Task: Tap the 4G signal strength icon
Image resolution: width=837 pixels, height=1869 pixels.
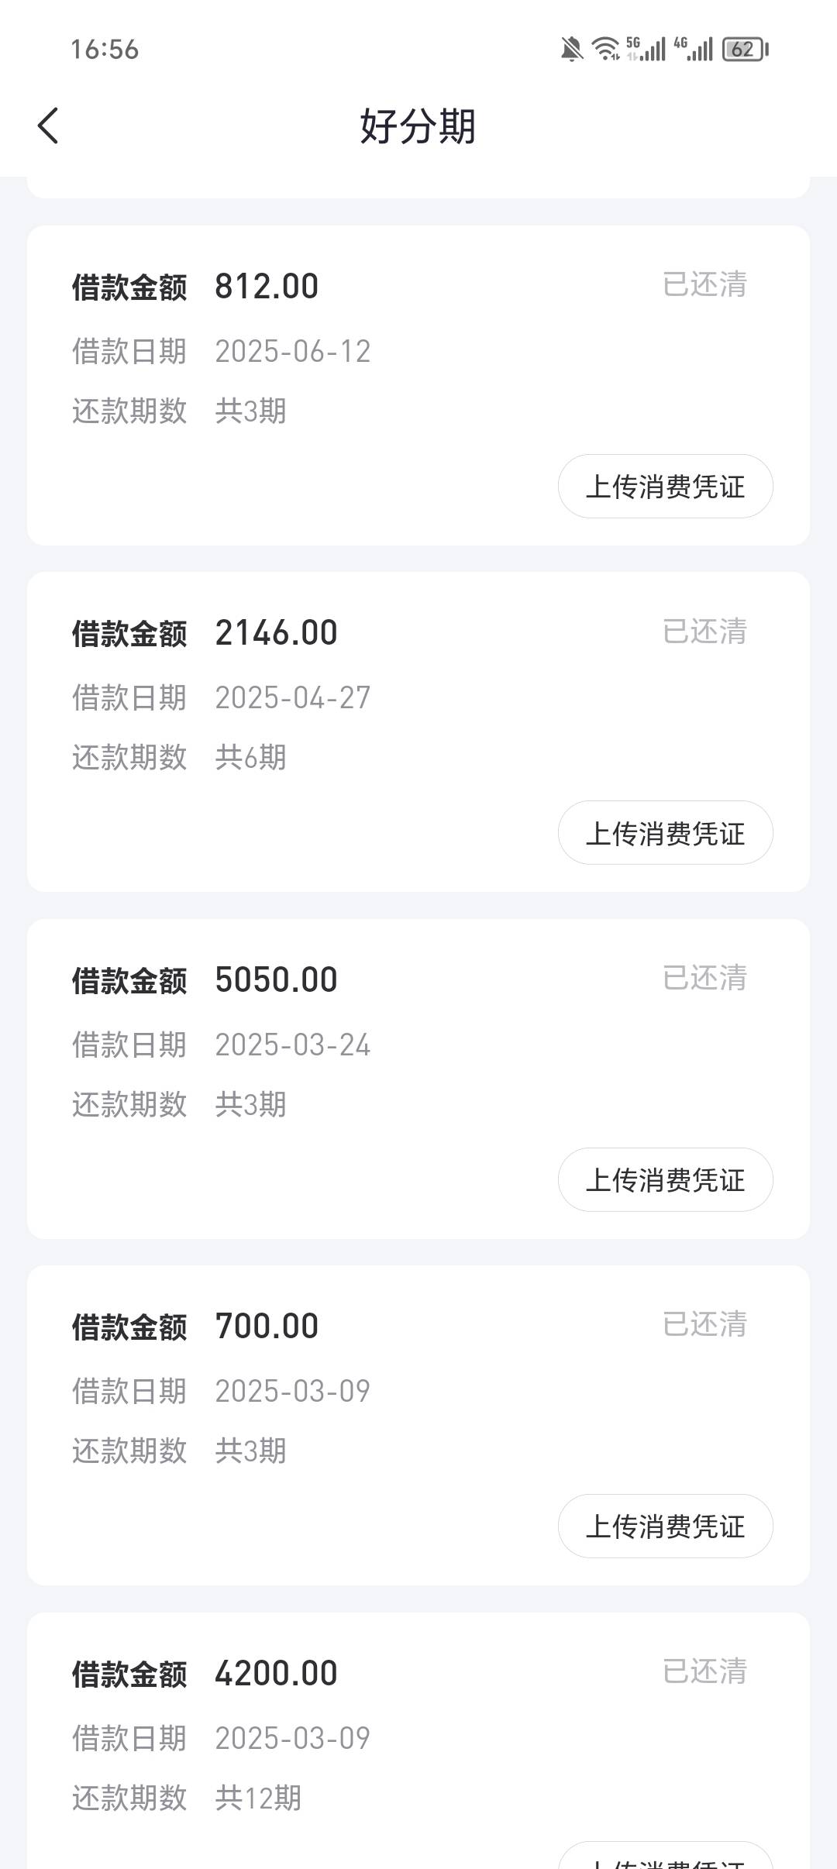Action: click(x=693, y=49)
